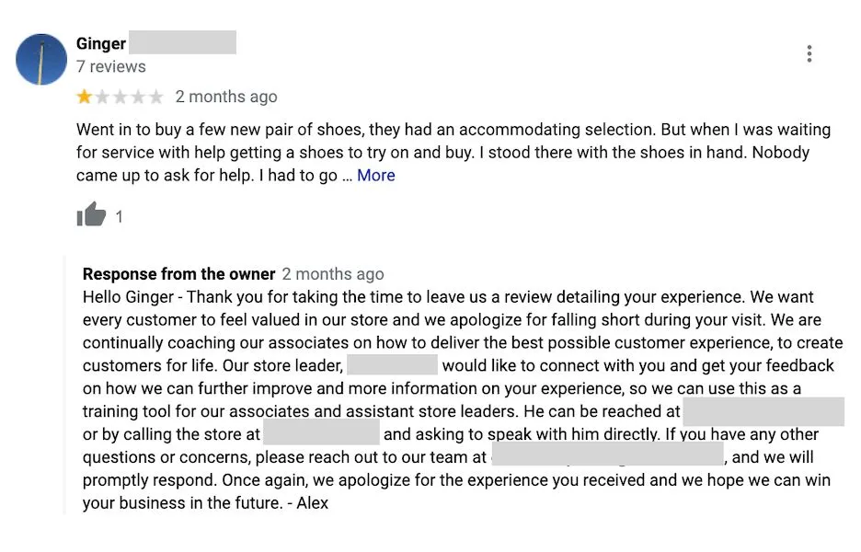Click the fourth rating star
This screenshot has width=861, height=552.
tap(139, 96)
